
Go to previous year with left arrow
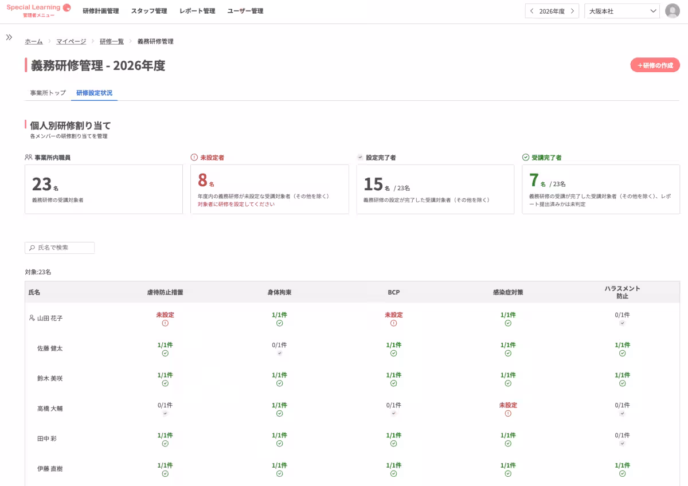tap(532, 11)
